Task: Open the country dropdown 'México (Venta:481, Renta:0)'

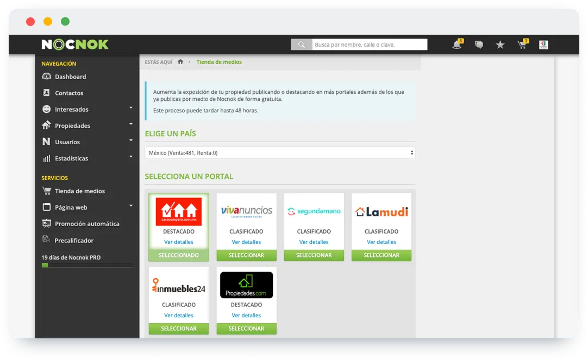Action: 280,153
